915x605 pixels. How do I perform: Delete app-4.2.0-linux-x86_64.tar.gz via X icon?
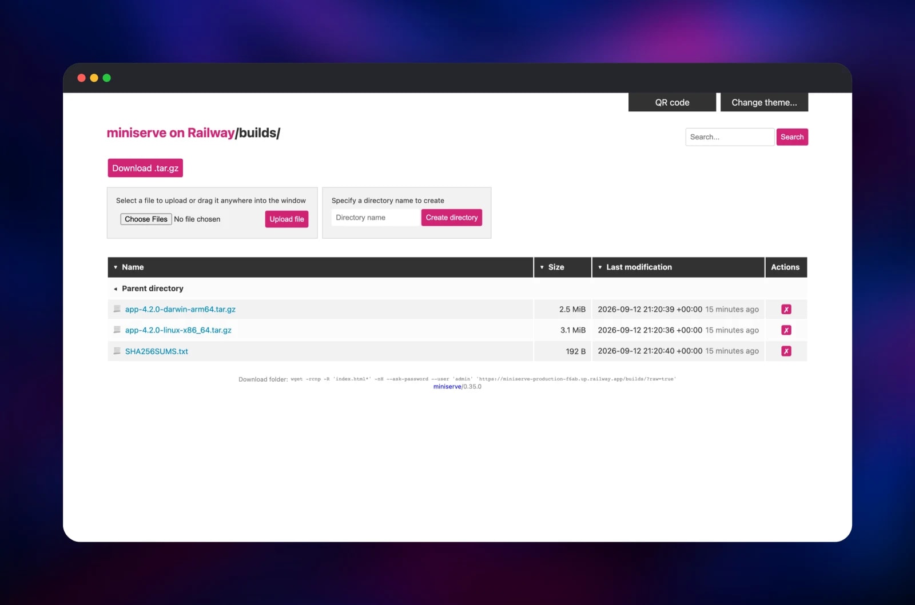[786, 330]
